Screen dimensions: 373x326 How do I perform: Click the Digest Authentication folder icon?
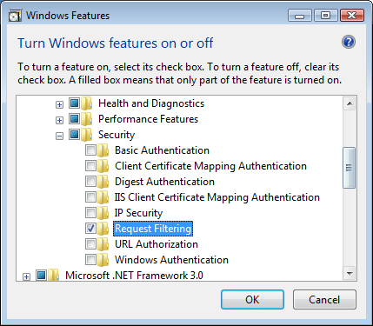tap(103, 182)
